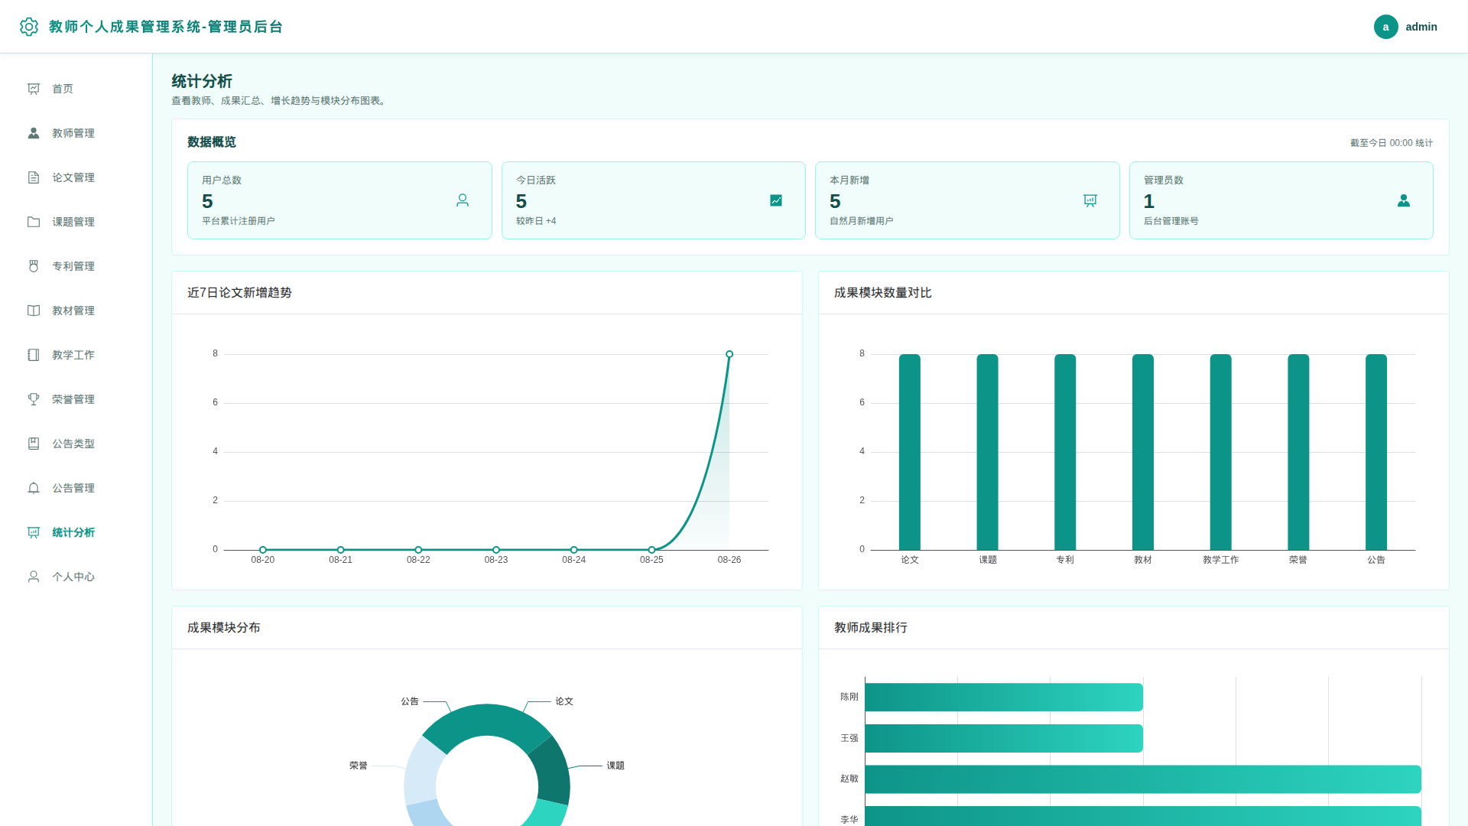This screenshot has height=826, width=1468.
Task: Click the 教师成果排行 chart title
Action: [x=871, y=628]
